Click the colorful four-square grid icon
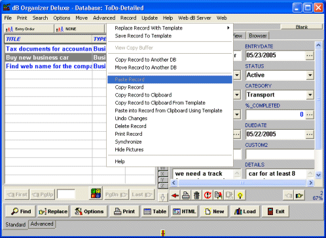 [x=96, y=193]
